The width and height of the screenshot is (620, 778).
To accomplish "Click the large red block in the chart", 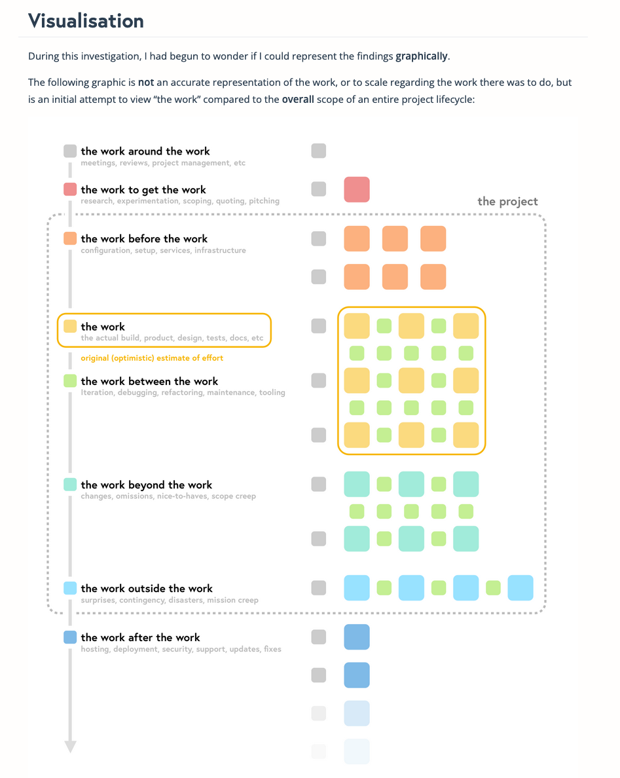I will click(357, 189).
